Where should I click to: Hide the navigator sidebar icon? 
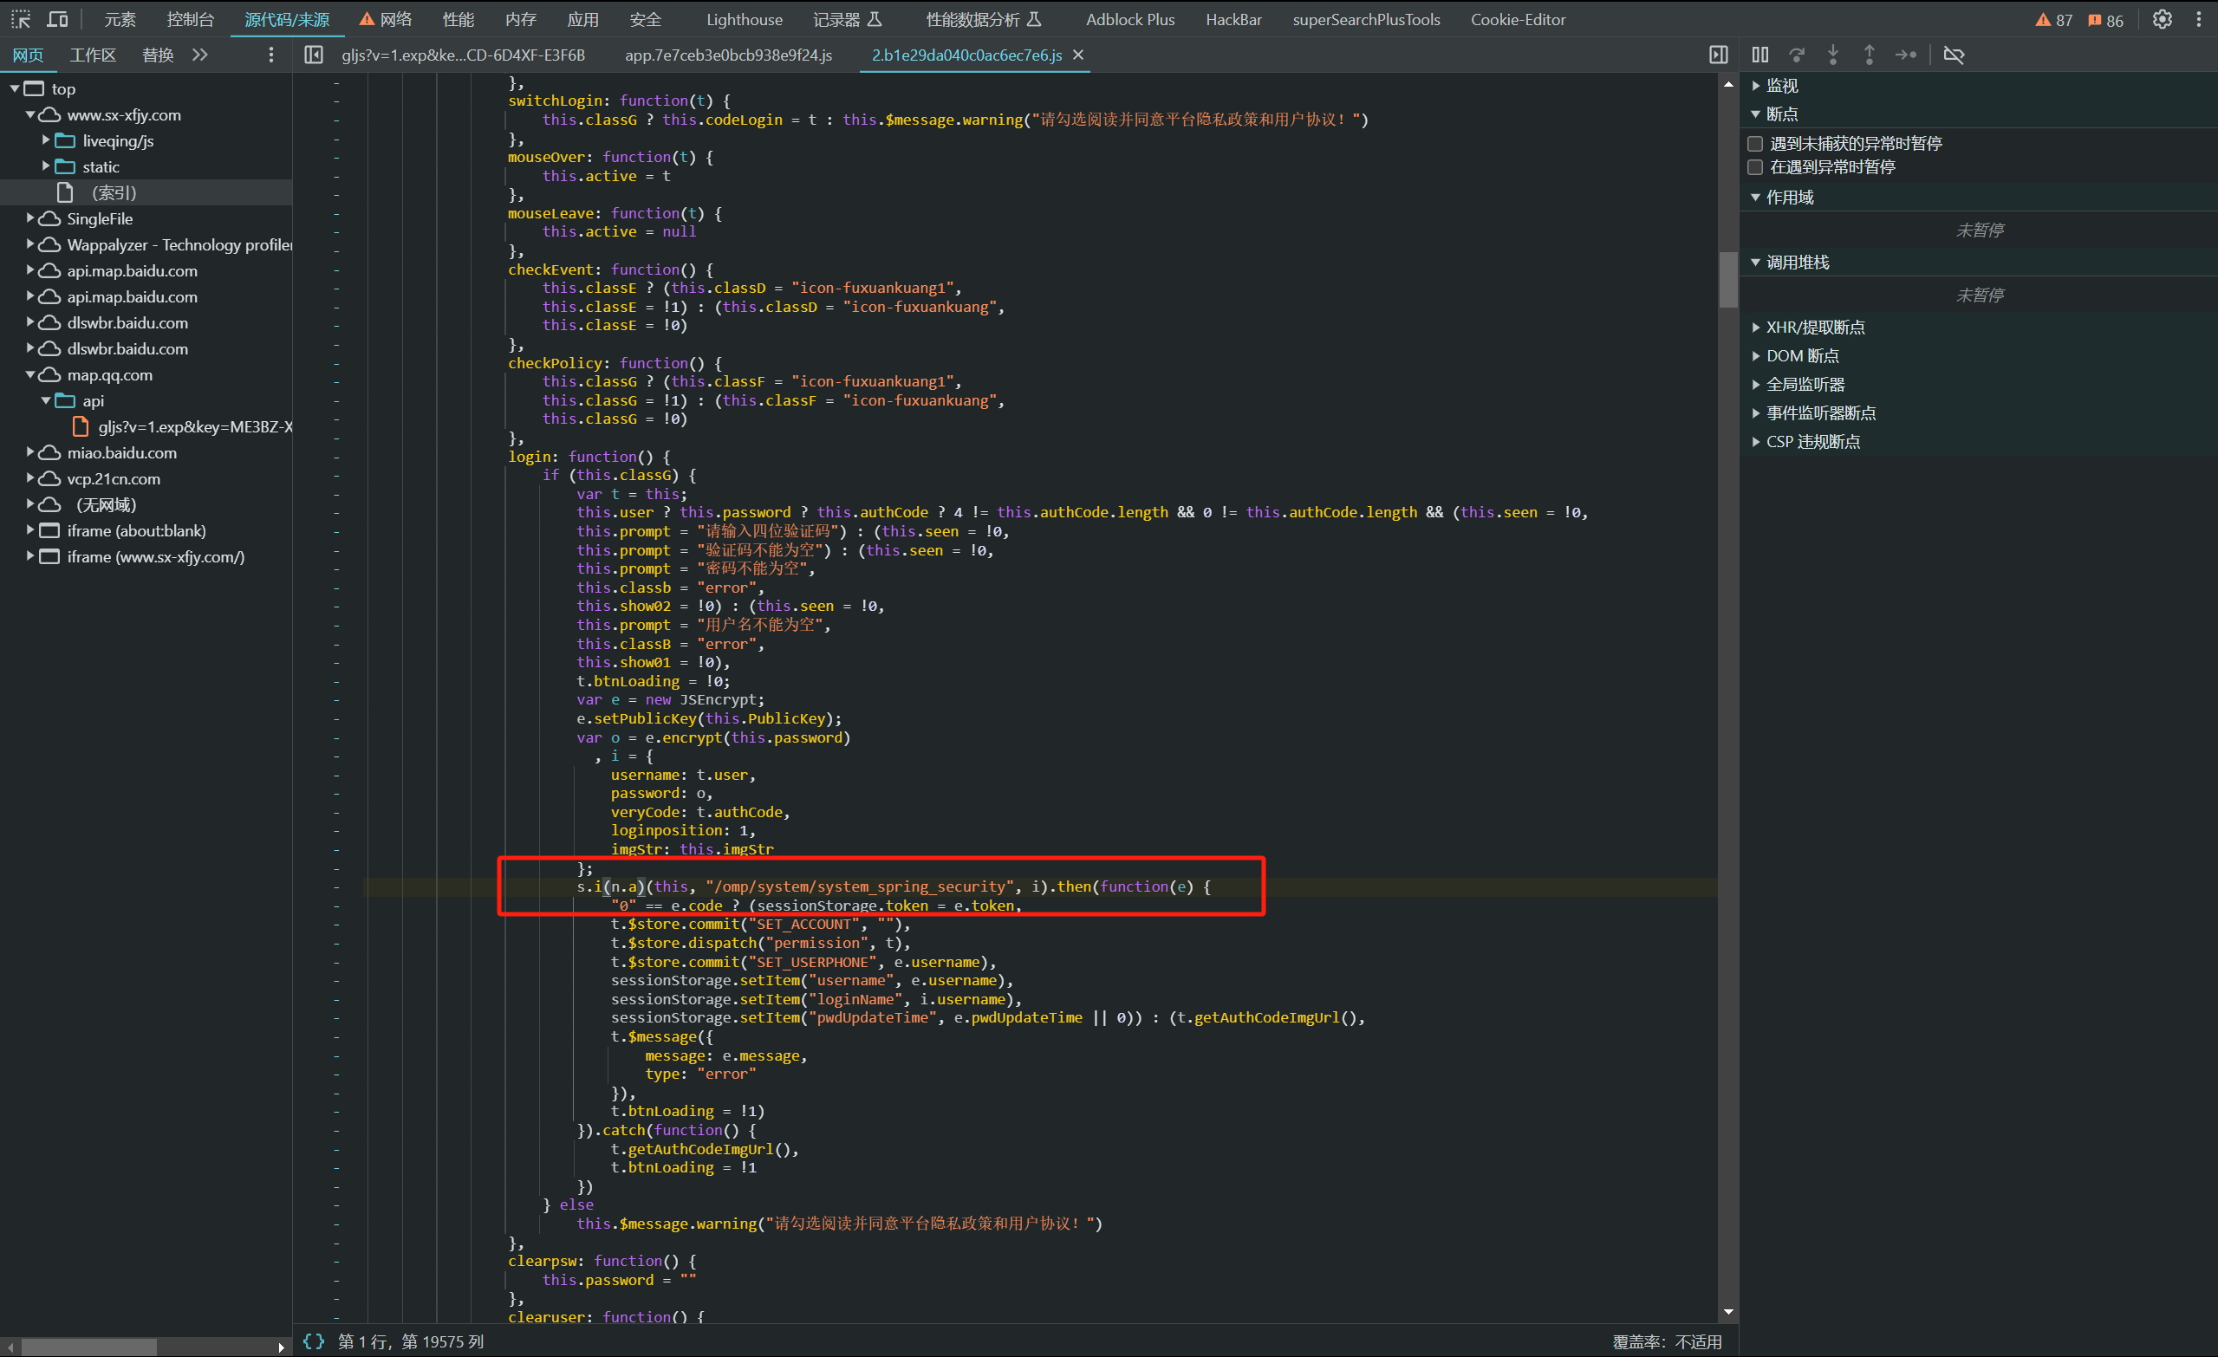pos(313,55)
